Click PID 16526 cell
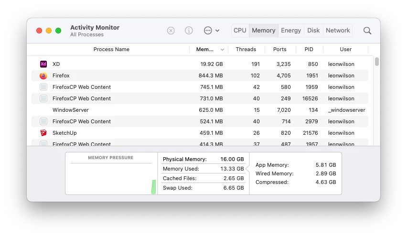The width and height of the screenshot is (407, 237). [x=310, y=98]
